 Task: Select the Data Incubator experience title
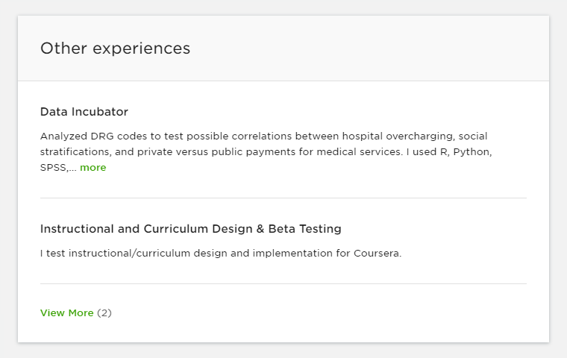click(x=84, y=112)
